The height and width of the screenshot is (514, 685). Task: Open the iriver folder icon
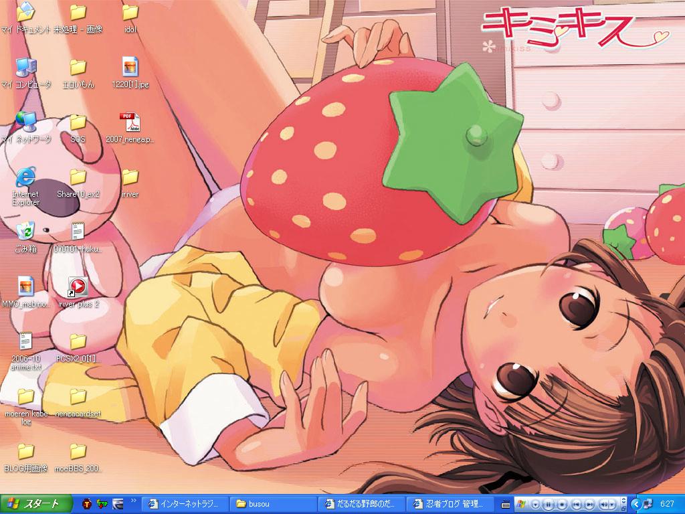pyautogui.click(x=130, y=183)
